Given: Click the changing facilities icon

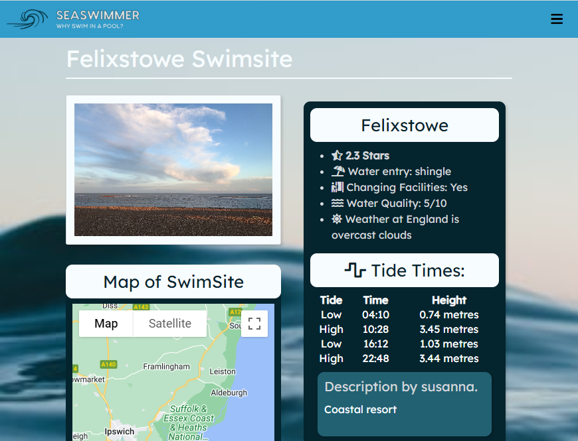Looking at the screenshot, I should coord(337,187).
